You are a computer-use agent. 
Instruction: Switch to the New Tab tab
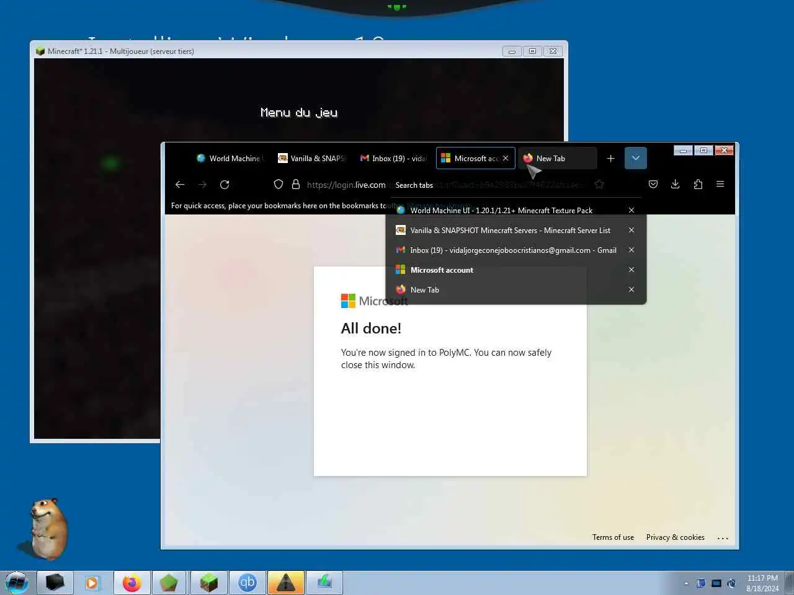(557, 158)
